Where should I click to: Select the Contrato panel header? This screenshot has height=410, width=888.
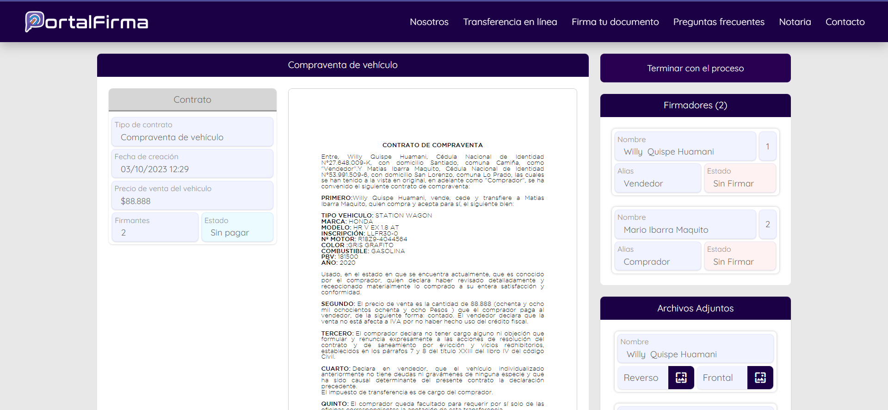(x=192, y=99)
